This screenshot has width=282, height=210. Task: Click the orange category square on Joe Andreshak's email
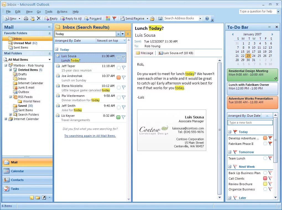118,78
